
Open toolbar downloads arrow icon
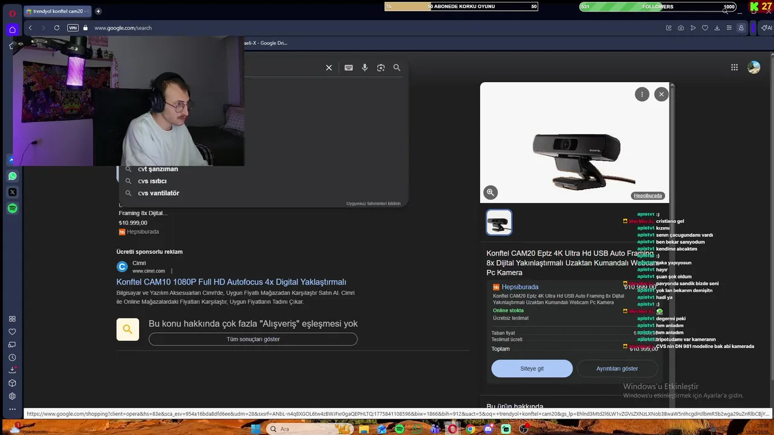pyautogui.click(x=717, y=28)
